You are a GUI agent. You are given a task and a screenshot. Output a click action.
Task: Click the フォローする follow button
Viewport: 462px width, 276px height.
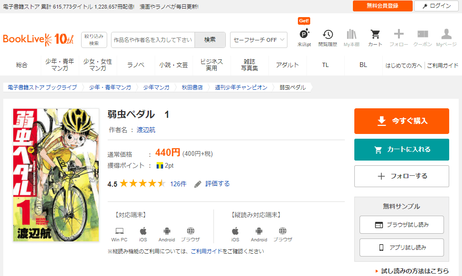click(x=401, y=176)
